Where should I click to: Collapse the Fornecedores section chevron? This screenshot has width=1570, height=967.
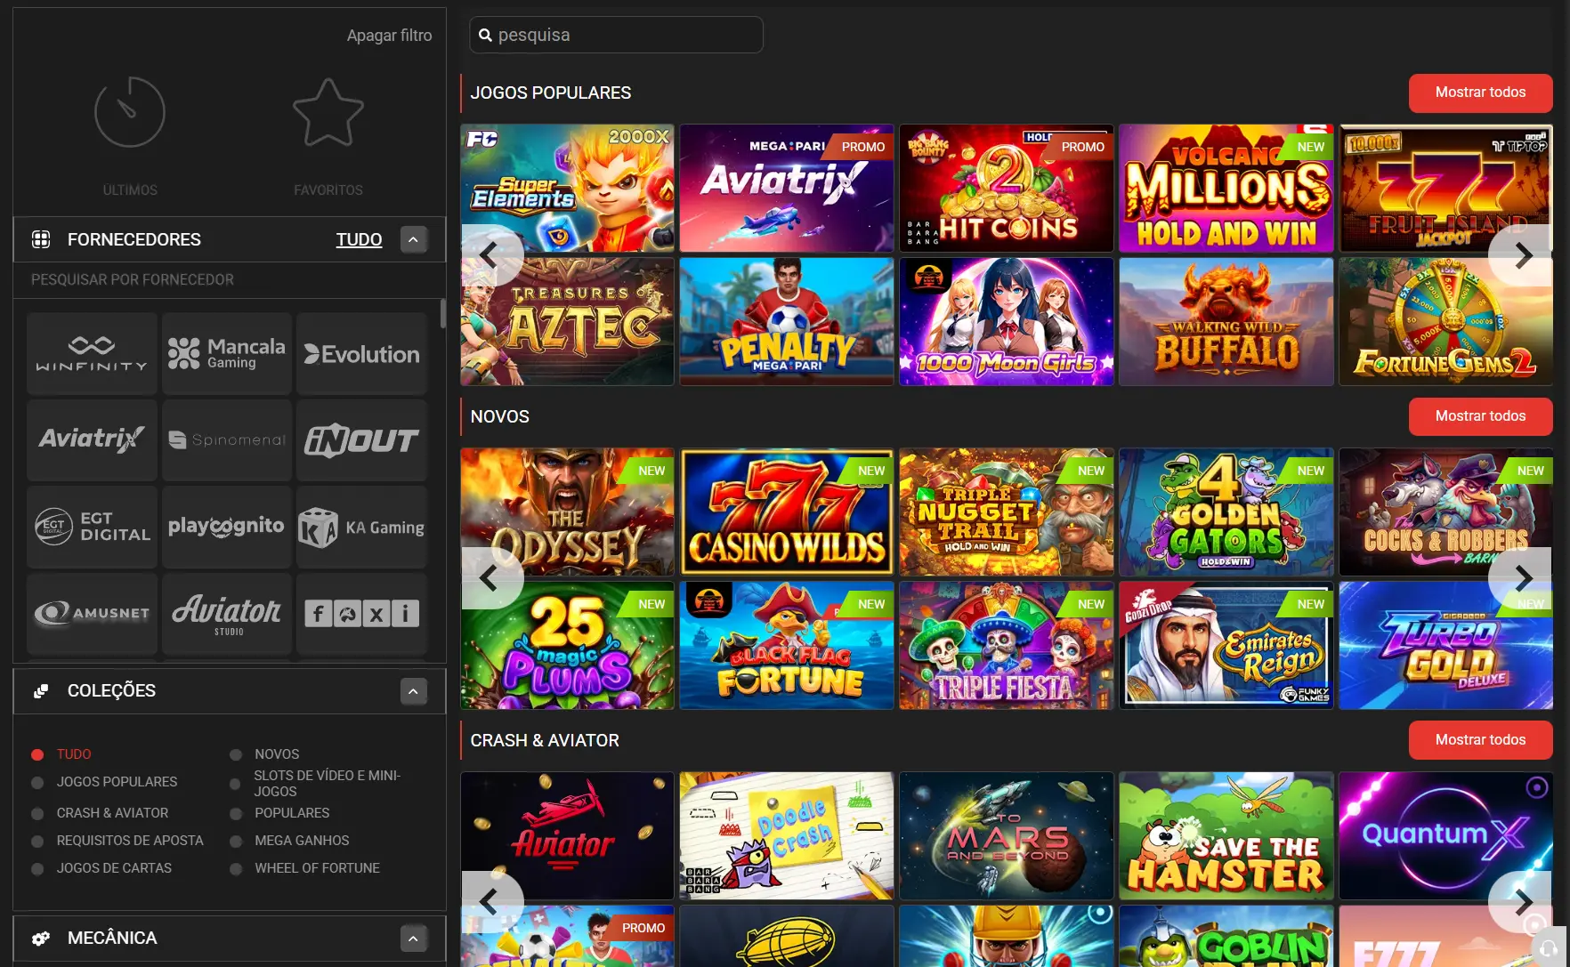[413, 239]
